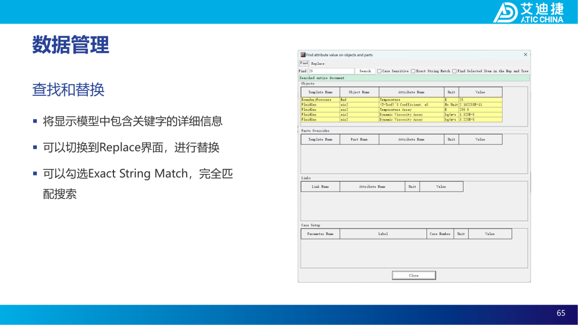Click Parts Overrides Attribute Name column header
578x325 pixels.
pyautogui.click(x=412, y=139)
